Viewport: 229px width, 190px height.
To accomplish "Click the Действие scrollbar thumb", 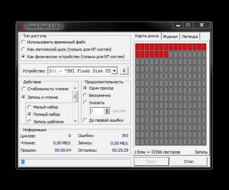I will pos(75,97).
